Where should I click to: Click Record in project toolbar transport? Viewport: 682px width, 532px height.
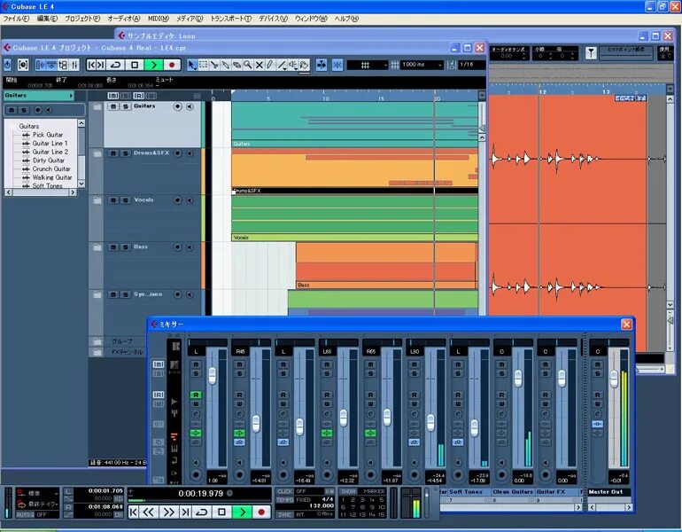point(172,65)
